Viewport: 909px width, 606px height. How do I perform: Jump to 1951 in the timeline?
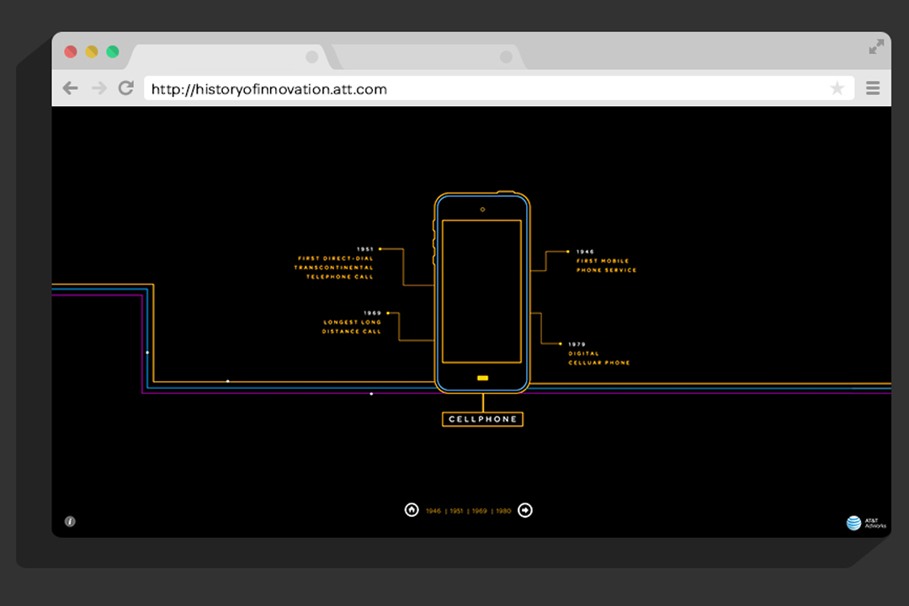(x=456, y=511)
